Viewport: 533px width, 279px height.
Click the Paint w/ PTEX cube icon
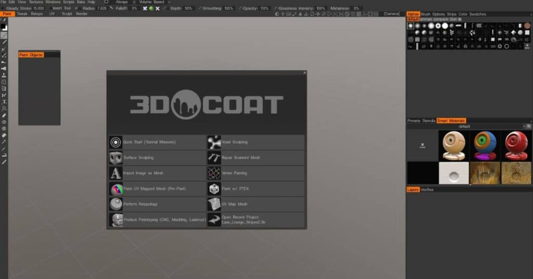[214, 188]
